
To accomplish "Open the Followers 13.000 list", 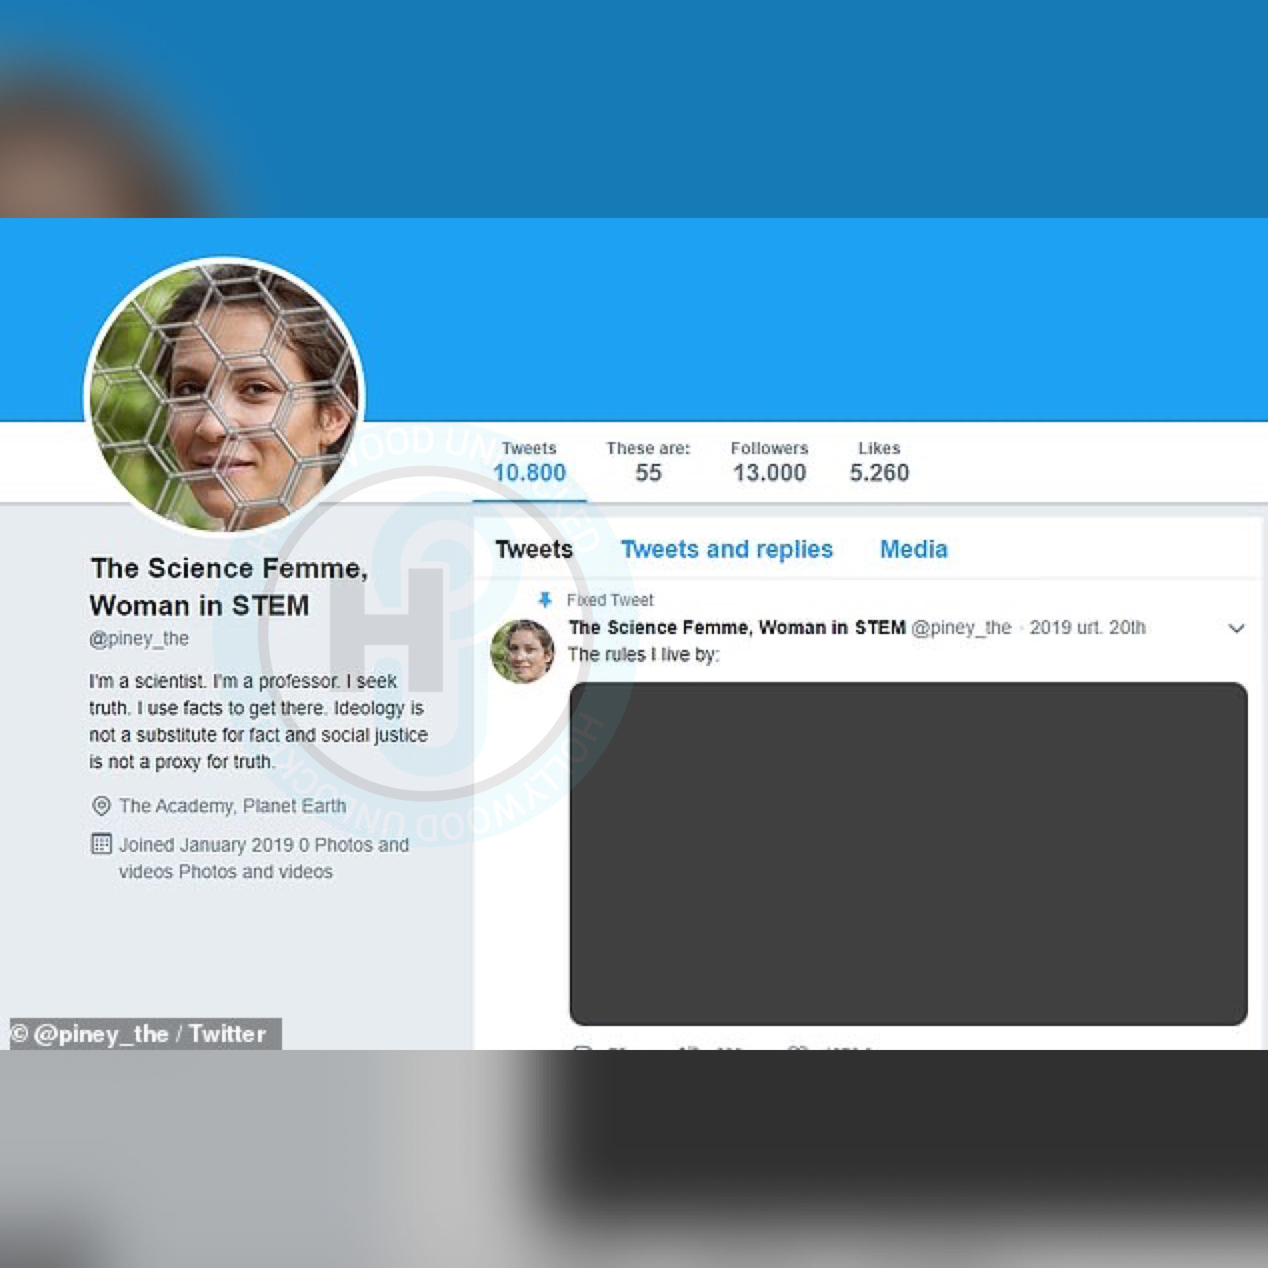I will coord(769,462).
